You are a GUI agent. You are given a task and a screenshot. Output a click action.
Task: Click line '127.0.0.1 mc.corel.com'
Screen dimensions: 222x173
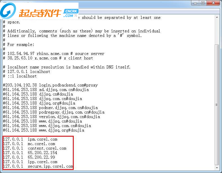tap(29, 144)
